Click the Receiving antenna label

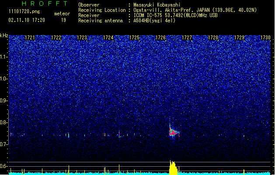(x=101, y=21)
